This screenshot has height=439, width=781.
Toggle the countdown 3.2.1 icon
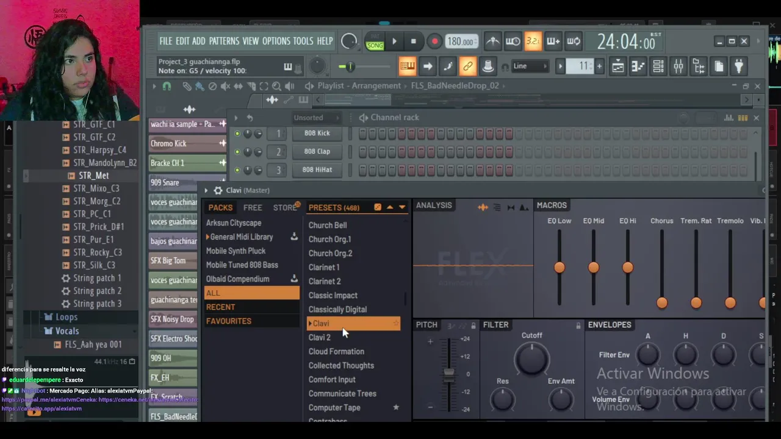click(533, 41)
